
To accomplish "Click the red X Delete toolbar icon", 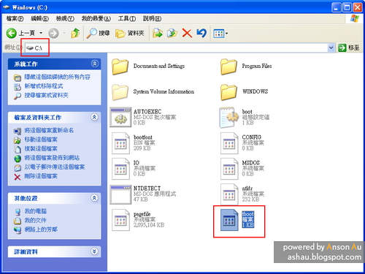I will (187, 33).
